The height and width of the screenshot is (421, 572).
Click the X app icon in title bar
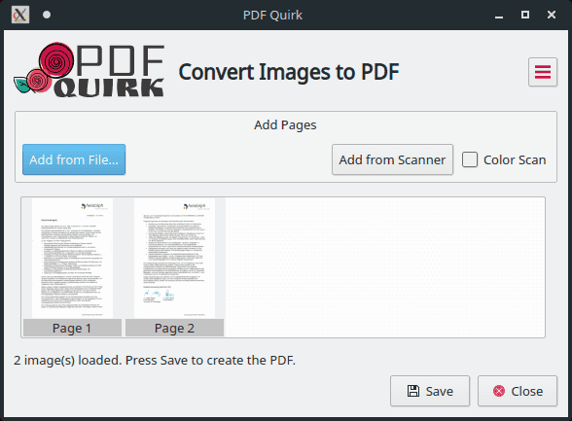point(20,15)
